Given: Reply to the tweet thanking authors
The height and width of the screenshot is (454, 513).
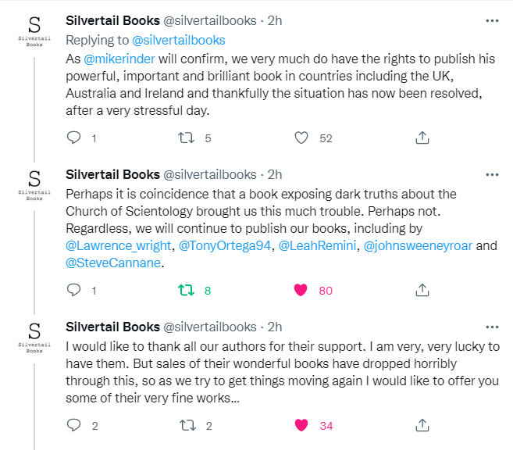Looking at the screenshot, I should (x=74, y=426).
